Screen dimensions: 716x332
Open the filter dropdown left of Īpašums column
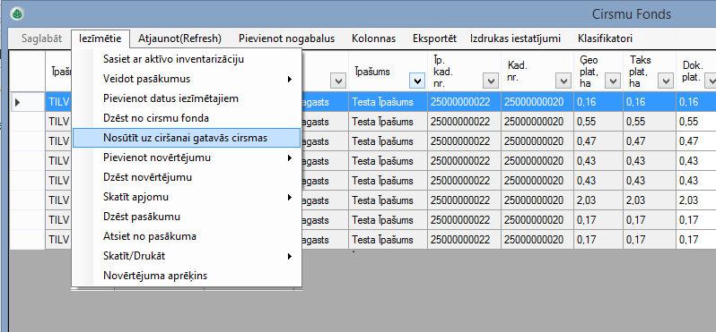click(338, 81)
